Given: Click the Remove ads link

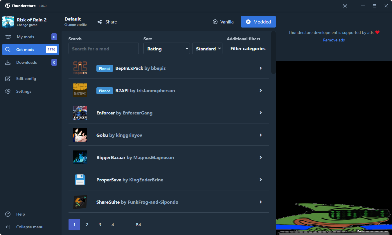Looking at the screenshot, I should 334,40.
